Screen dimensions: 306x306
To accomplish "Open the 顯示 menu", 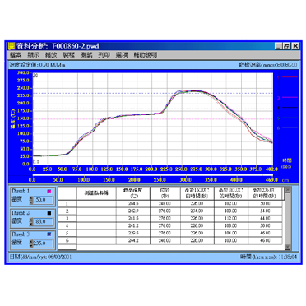I will tap(33, 55).
